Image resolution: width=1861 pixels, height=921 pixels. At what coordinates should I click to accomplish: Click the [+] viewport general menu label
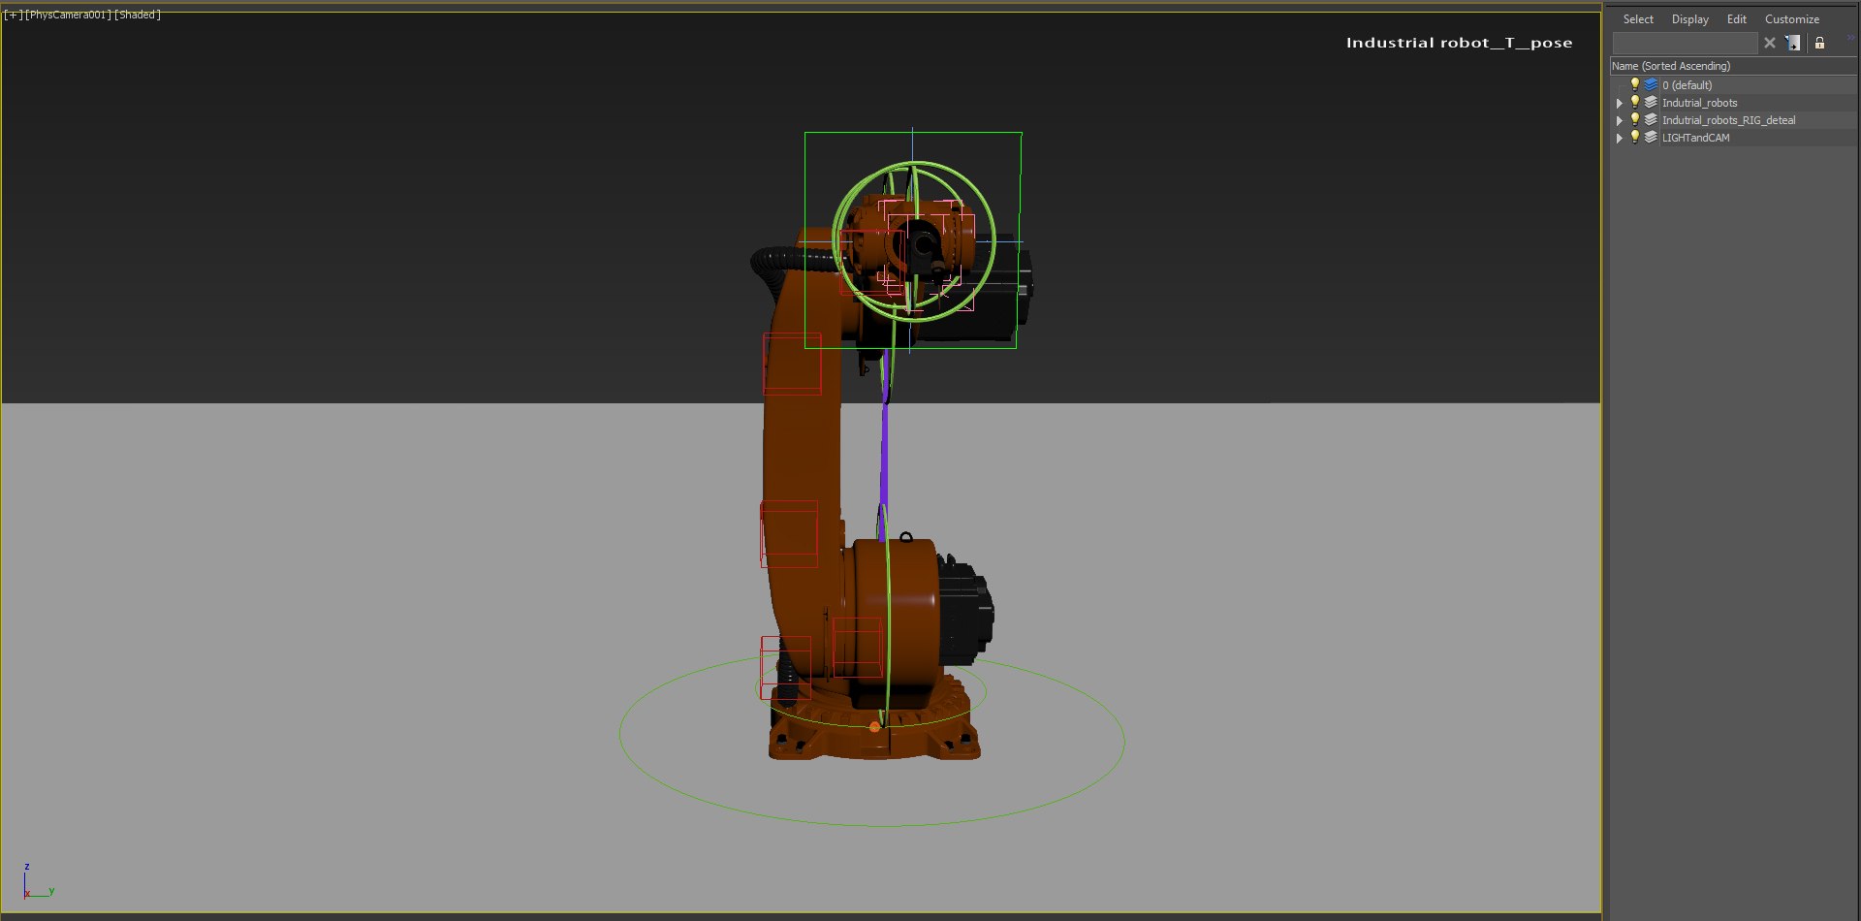tap(14, 15)
